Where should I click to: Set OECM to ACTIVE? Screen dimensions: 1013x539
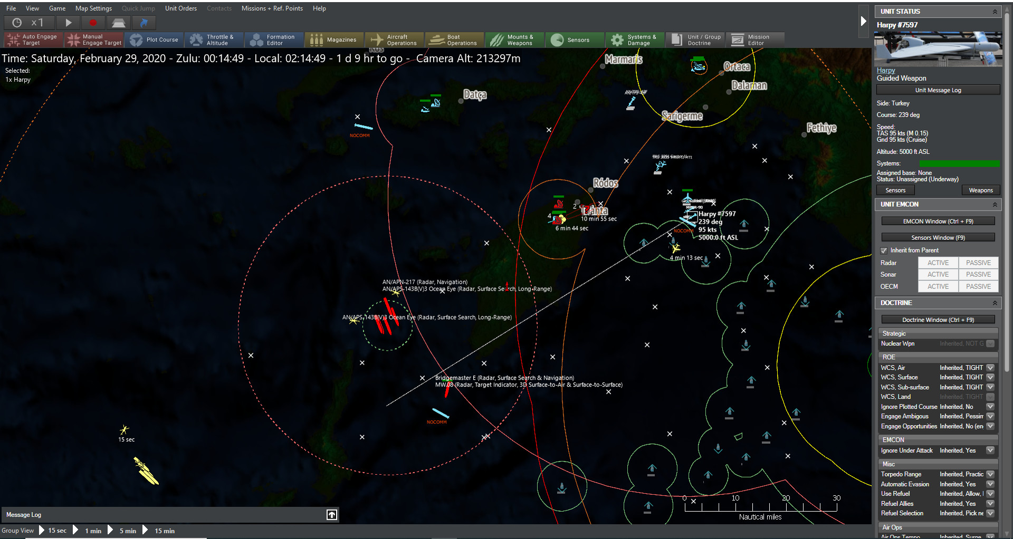pyautogui.click(x=938, y=286)
